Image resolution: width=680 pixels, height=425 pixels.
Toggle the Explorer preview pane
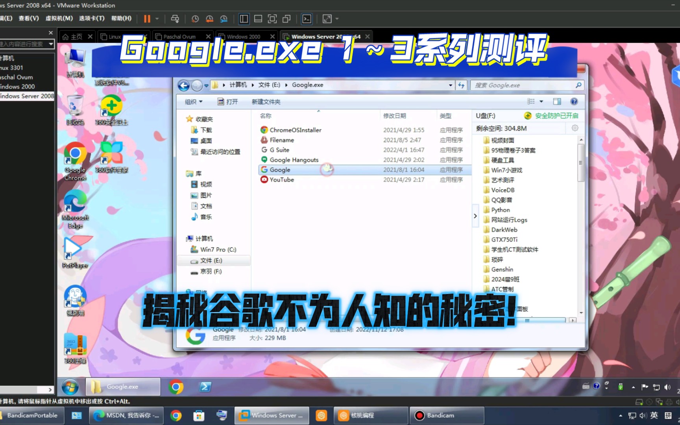(x=557, y=102)
